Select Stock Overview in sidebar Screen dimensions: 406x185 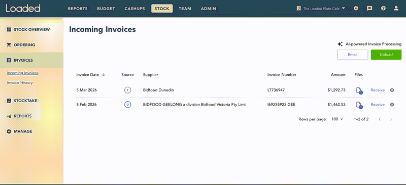click(x=31, y=29)
